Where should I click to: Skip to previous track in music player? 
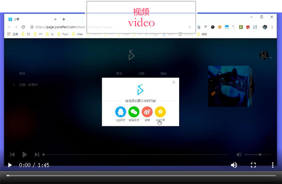pos(12,154)
